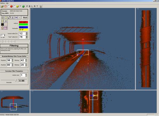Open the Help menu
Image resolution: width=159 pixels, height=116 pixels.
tap(7, 3)
